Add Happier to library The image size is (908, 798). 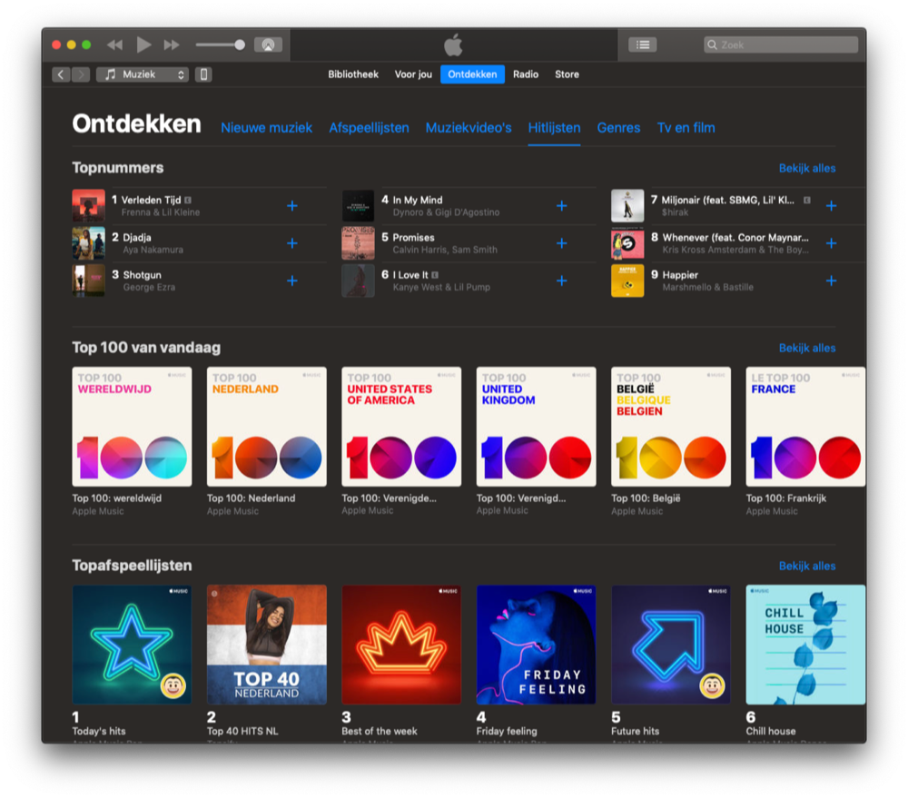(831, 281)
